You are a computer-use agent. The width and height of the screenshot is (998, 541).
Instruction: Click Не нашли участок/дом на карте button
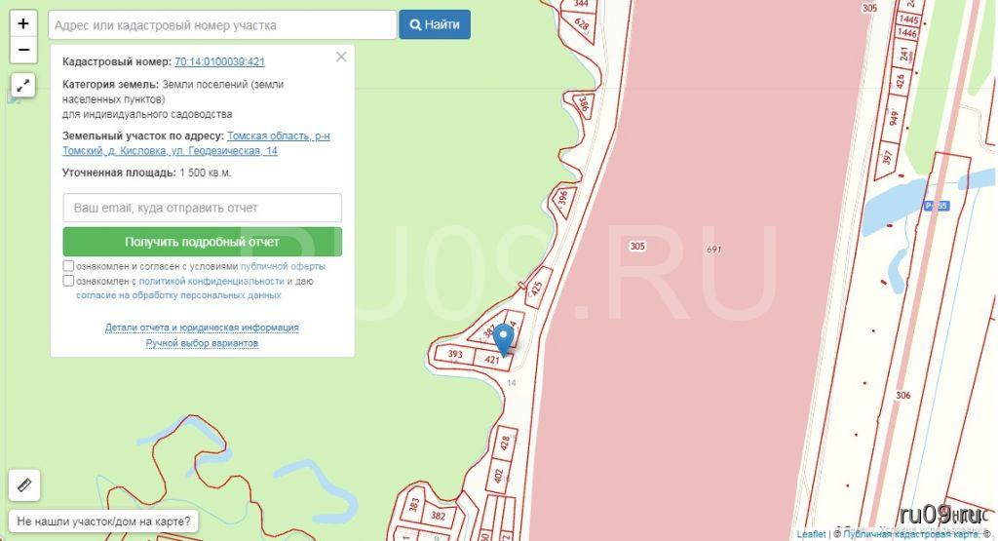point(103,522)
